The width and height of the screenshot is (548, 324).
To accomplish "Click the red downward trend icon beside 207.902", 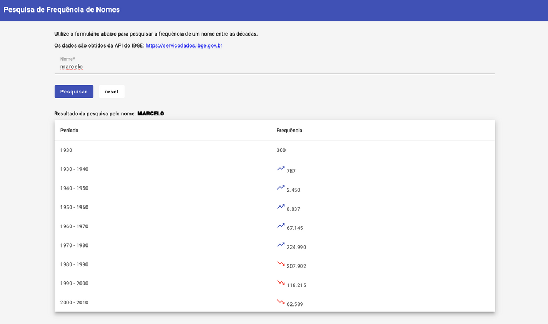I will click(x=281, y=264).
